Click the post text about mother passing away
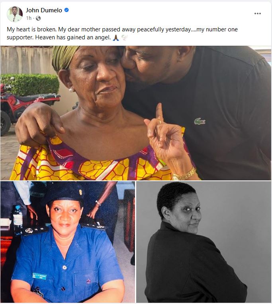Viewport: 272px width, 304px height. [x=122, y=33]
